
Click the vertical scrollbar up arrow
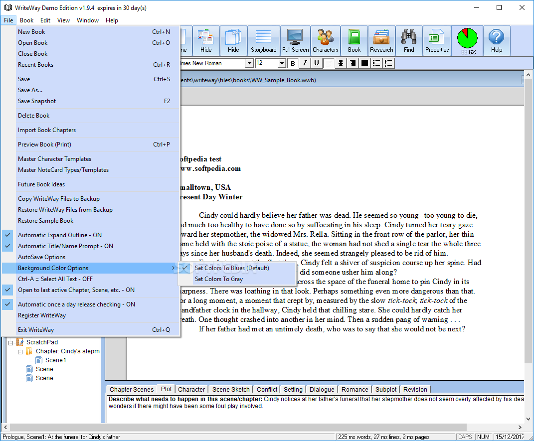(x=528, y=75)
